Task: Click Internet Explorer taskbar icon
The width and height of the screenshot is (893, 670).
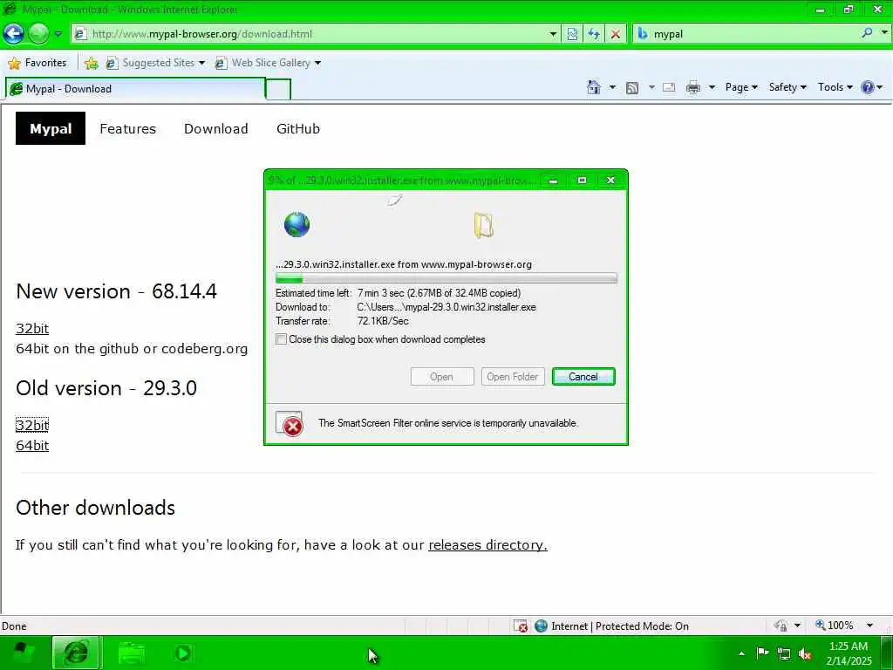Action: [77, 653]
